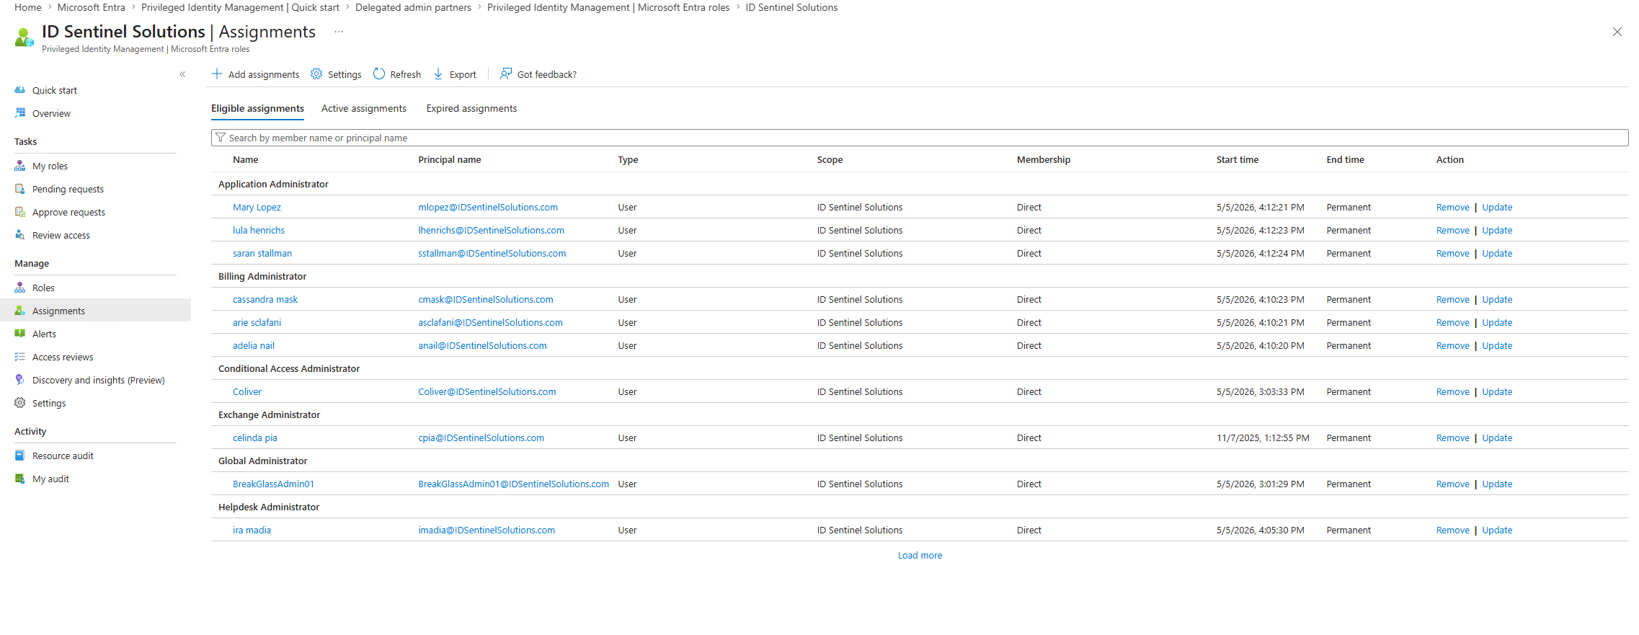Update ira madia's assignment
1639x635 pixels.
click(x=1497, y=530)
